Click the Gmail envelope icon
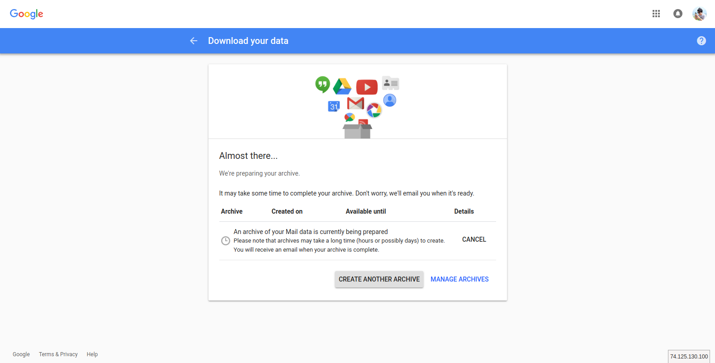 point(355,104)
